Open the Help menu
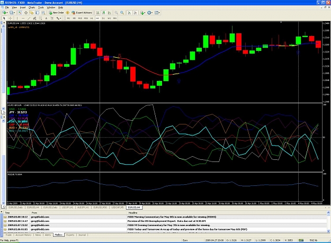This screenshot has width=331, height=243. click(x=60, y=7)
